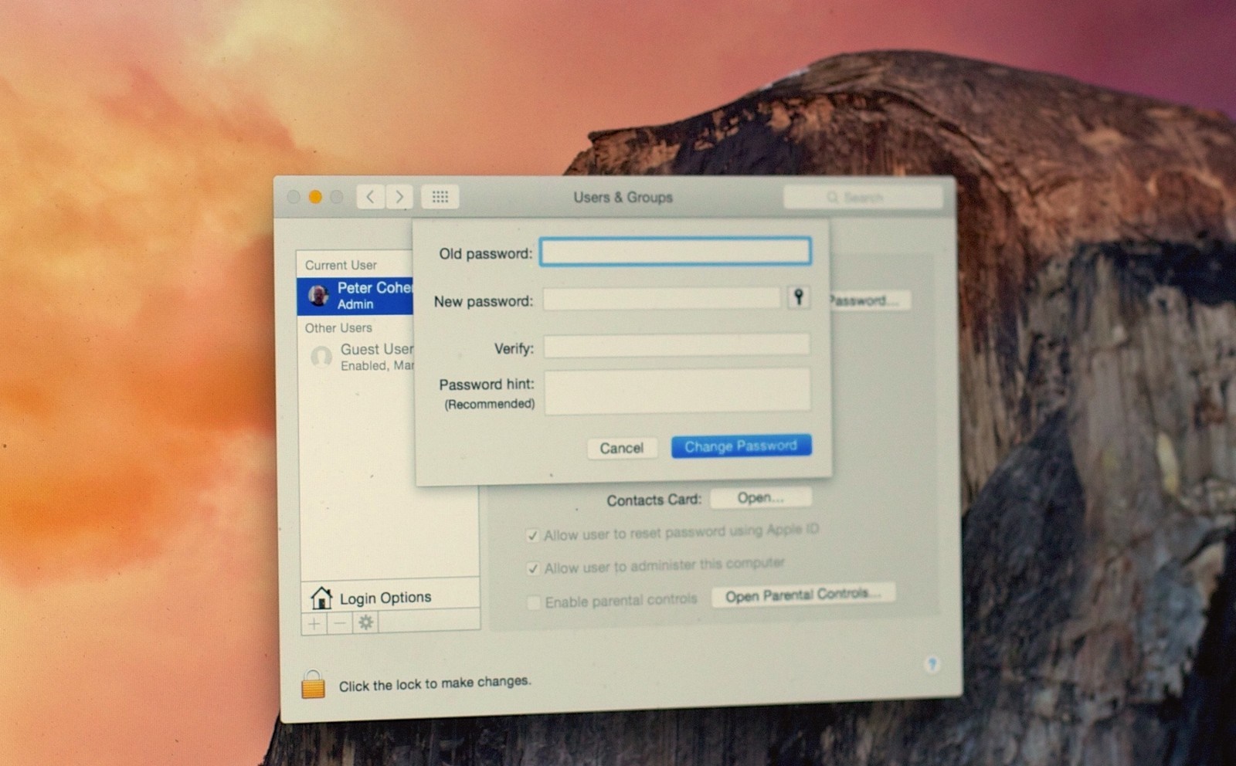Open the Login Options house icon

pos(321,598)
